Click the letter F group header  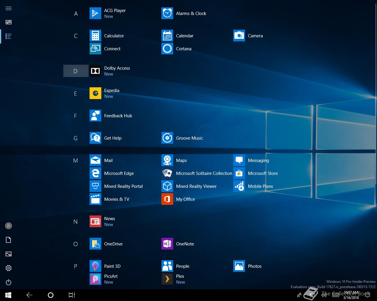click(76, 116)
